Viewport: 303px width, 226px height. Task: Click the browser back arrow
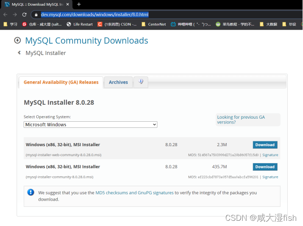[x=5, y=14]
